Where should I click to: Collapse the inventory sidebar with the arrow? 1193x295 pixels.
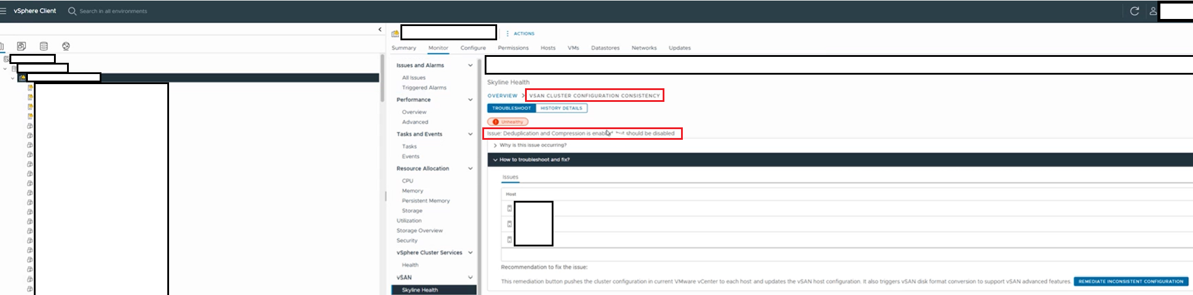tap(380, 29)
